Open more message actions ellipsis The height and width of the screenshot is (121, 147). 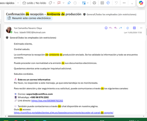pos(141,28)
